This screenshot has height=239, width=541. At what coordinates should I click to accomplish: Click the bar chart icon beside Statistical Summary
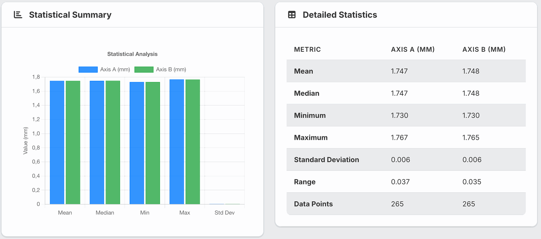[x=18, y=15]
